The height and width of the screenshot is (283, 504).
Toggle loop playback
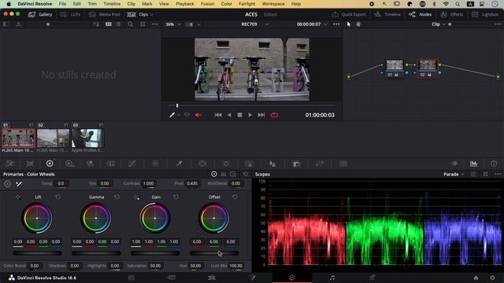(274, 115)
